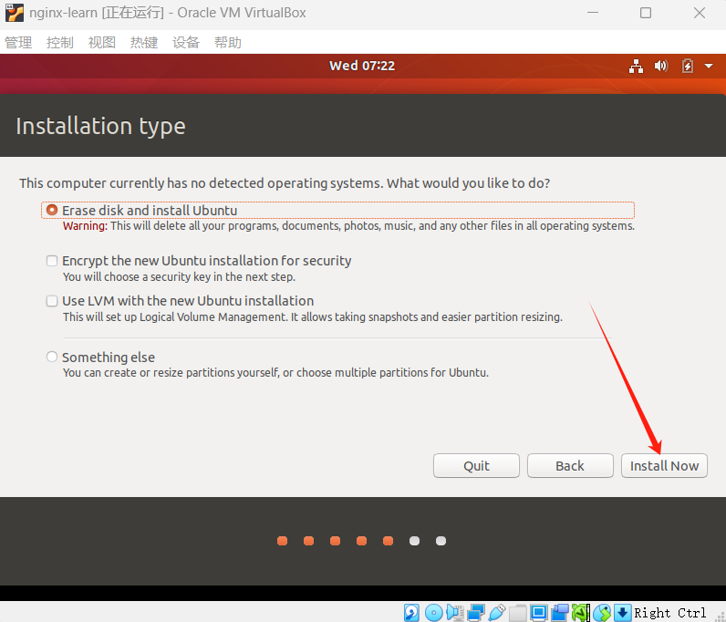Open the 管理 menu
The width and height of the screenshot is (726, 622).
pos(18,43)
